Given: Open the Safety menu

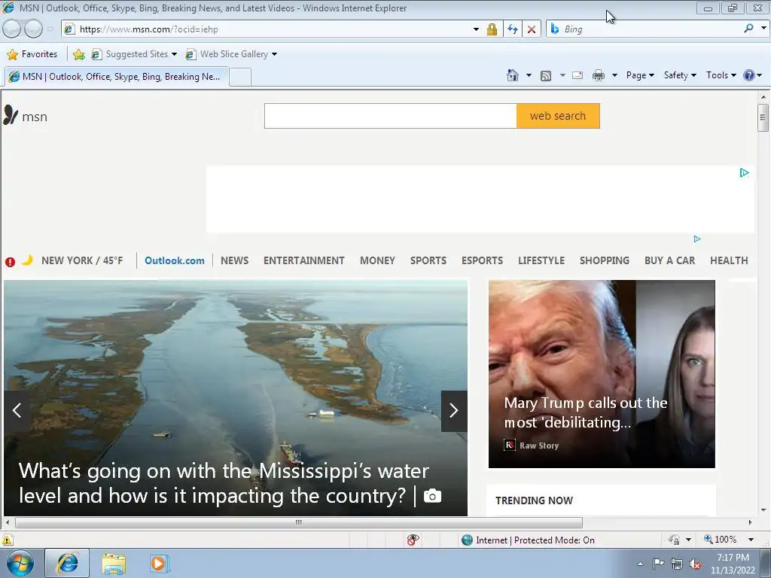Looking at the screenshot, I should 680,75.
